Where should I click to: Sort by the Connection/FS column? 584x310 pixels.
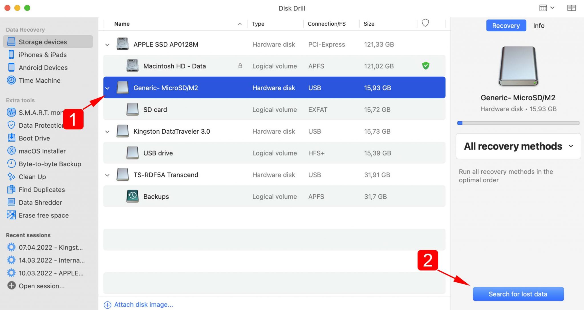coord(327,24)
